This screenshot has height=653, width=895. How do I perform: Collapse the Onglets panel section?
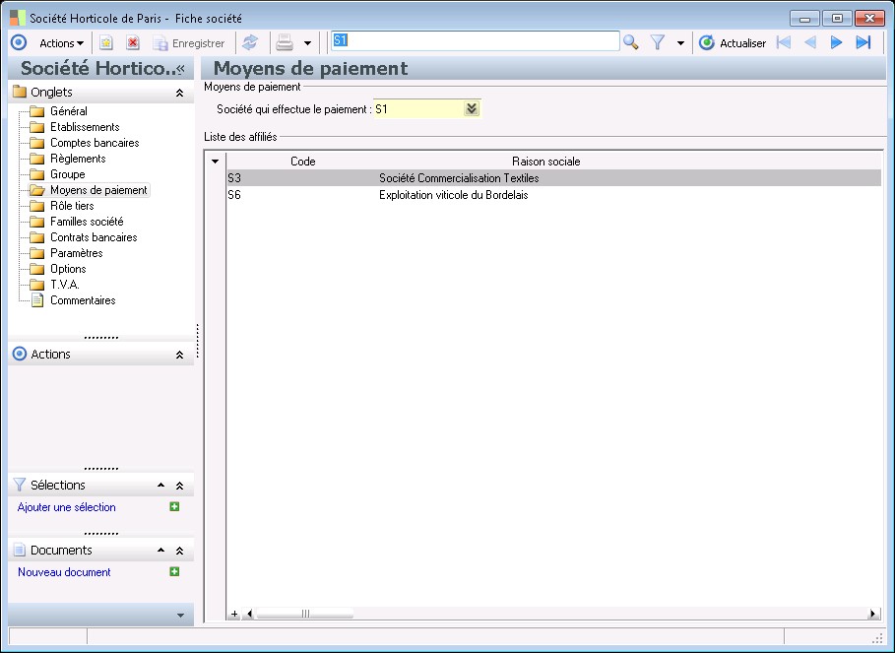[x=179, y=93]
